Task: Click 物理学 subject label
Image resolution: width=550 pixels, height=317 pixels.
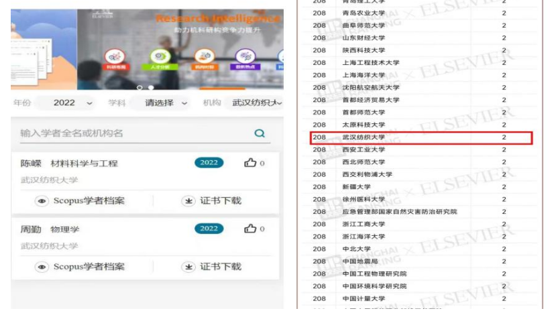Action: tap(65, 229)
